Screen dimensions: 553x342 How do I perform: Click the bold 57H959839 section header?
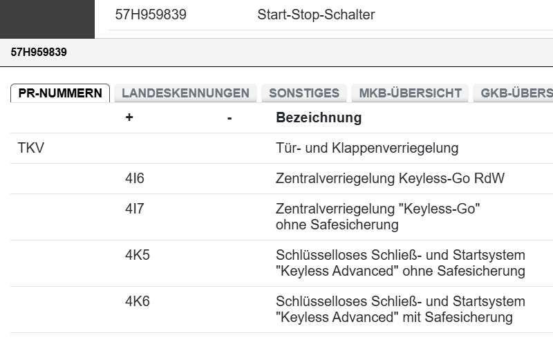click(39, 52)
